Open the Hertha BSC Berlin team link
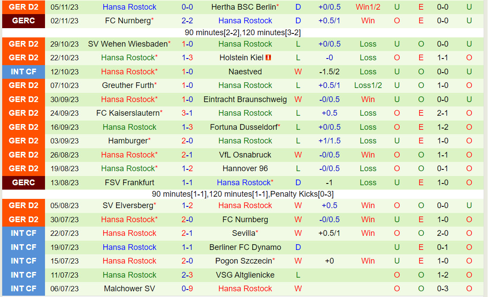The image size is (488, 297). coord(244,7)
